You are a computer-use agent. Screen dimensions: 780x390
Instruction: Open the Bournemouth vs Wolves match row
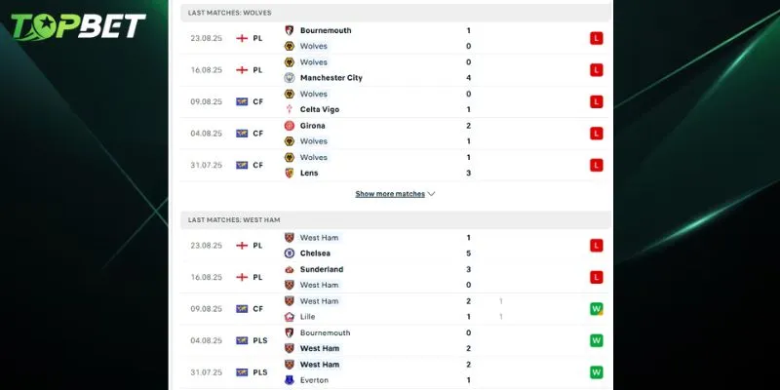pyautogui.click(x=390, y=38)
